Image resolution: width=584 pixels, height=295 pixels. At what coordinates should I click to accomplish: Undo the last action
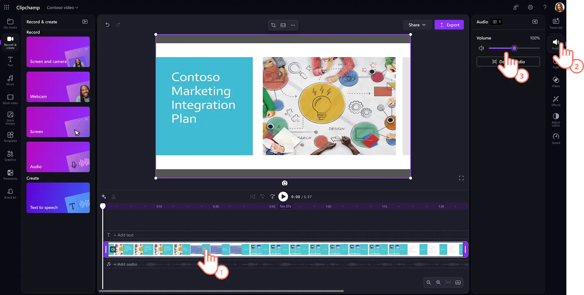pos(107,25)
